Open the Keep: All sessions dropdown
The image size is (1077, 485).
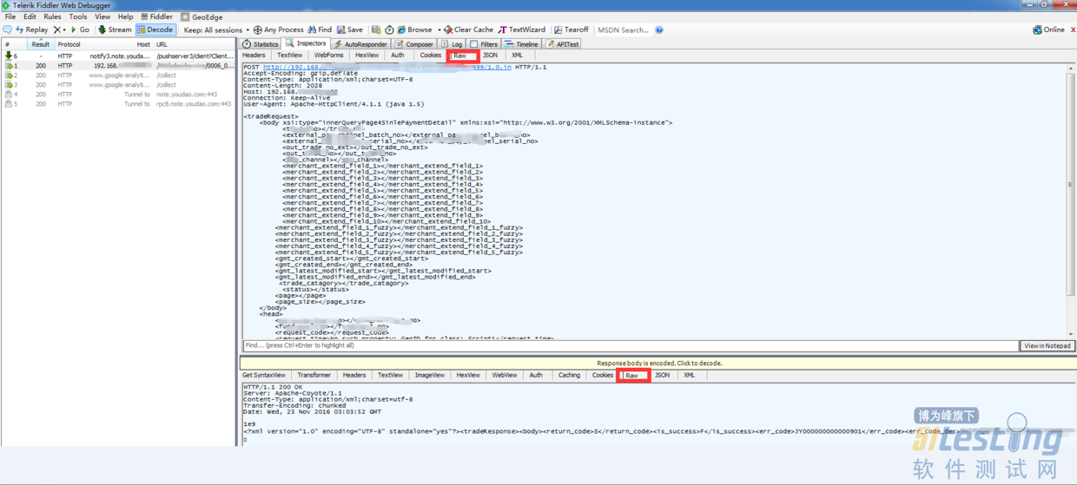pos(216,29)
